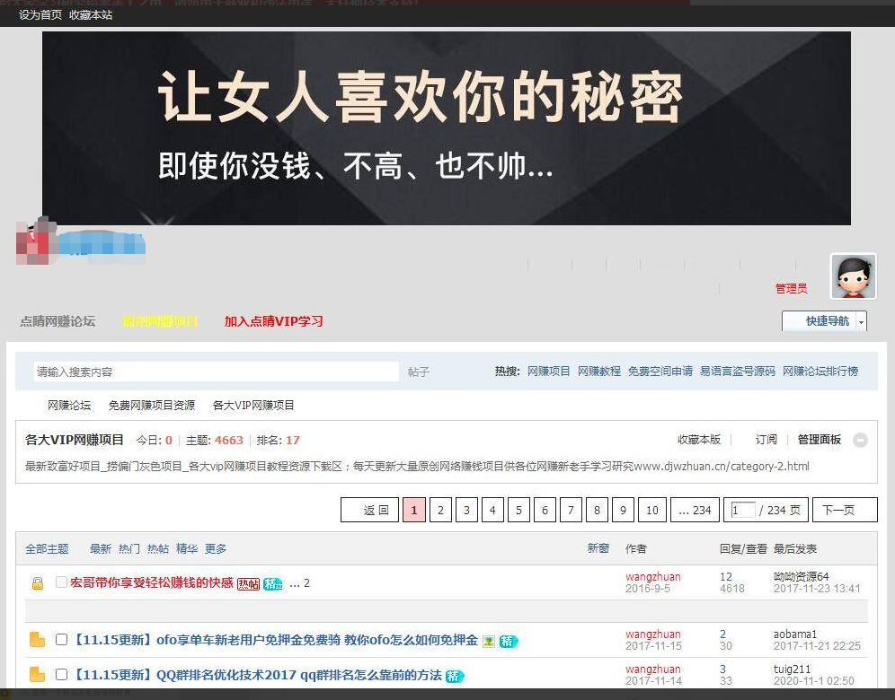Click the 网赚教程 hot search link
Viewport: 895px width, 700px height.
[598, 371]
